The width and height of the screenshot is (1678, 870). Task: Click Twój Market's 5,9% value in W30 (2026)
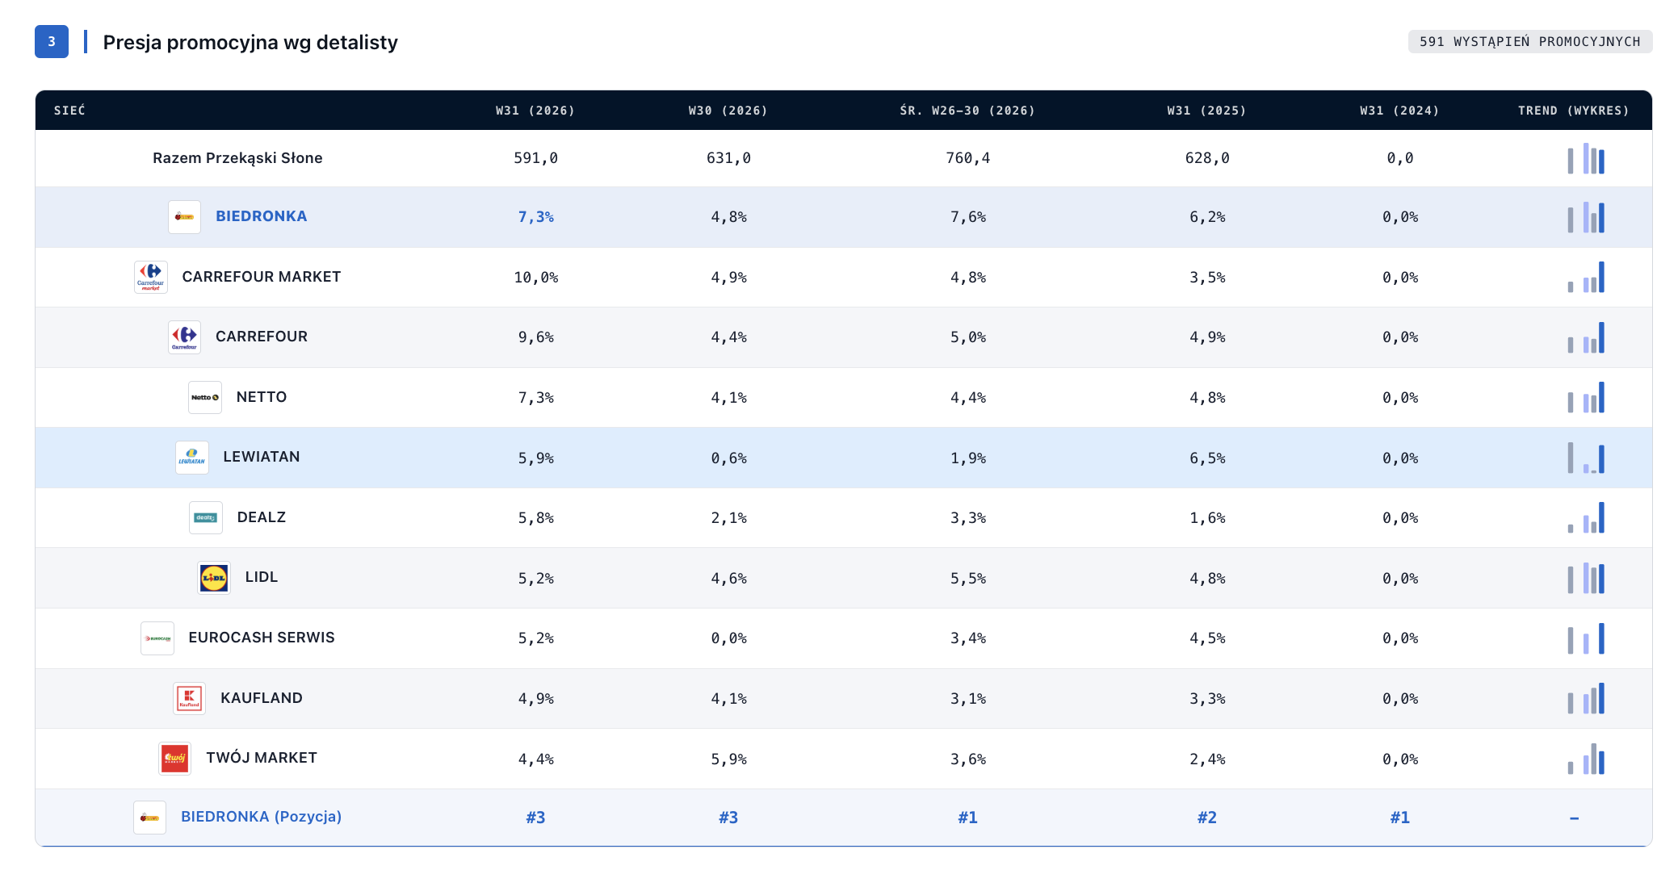pyautogui.click(x=728, y=759)
